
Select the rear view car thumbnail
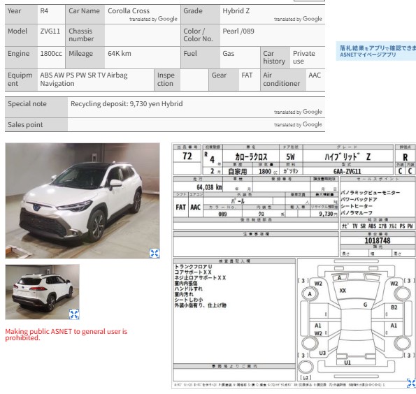coord(42,292)
